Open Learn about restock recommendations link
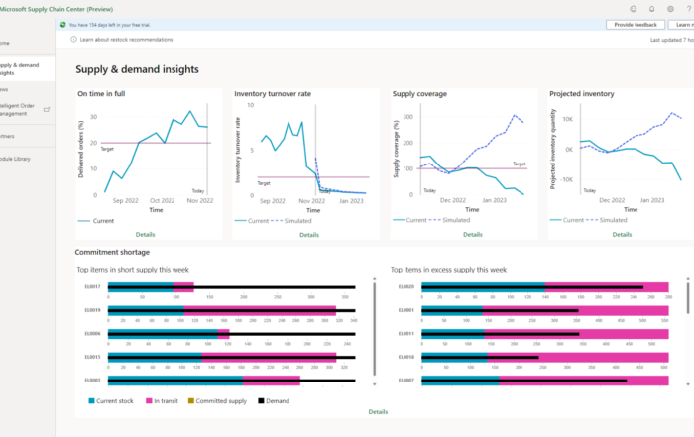 (126, 40)
